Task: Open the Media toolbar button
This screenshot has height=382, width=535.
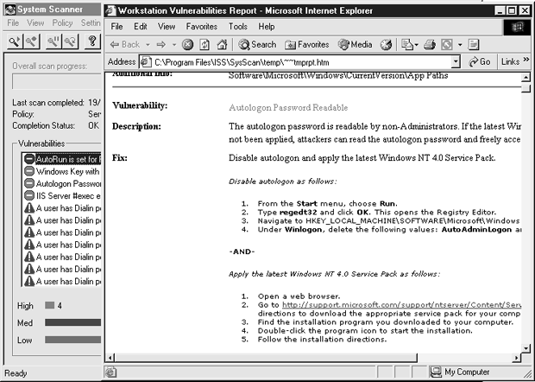Action: coord(356,44)
